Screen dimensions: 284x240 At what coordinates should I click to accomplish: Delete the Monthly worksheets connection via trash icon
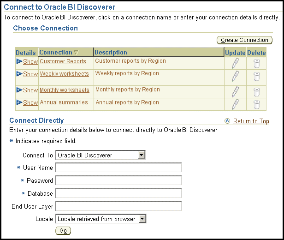point(256,92)
